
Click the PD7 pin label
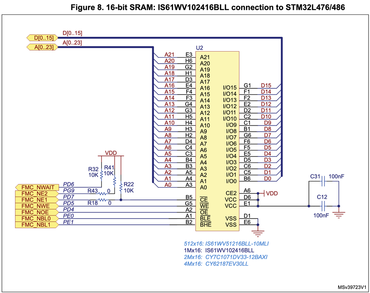click(69, 197)
